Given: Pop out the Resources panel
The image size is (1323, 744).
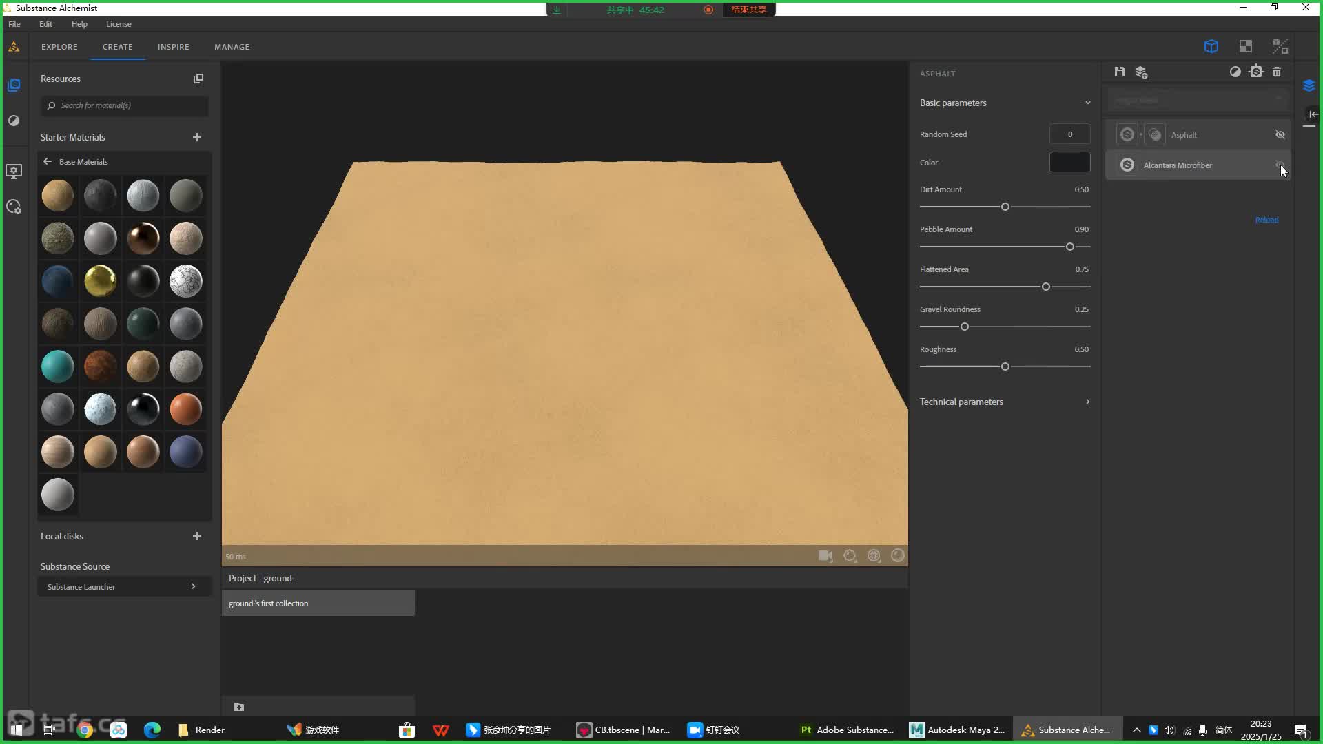Looking at the screenshot, I should 198,79.
